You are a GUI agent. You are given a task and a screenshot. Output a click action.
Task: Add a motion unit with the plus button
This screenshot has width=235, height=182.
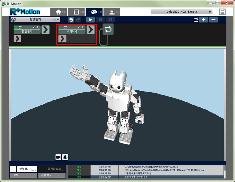click(204, 20)
